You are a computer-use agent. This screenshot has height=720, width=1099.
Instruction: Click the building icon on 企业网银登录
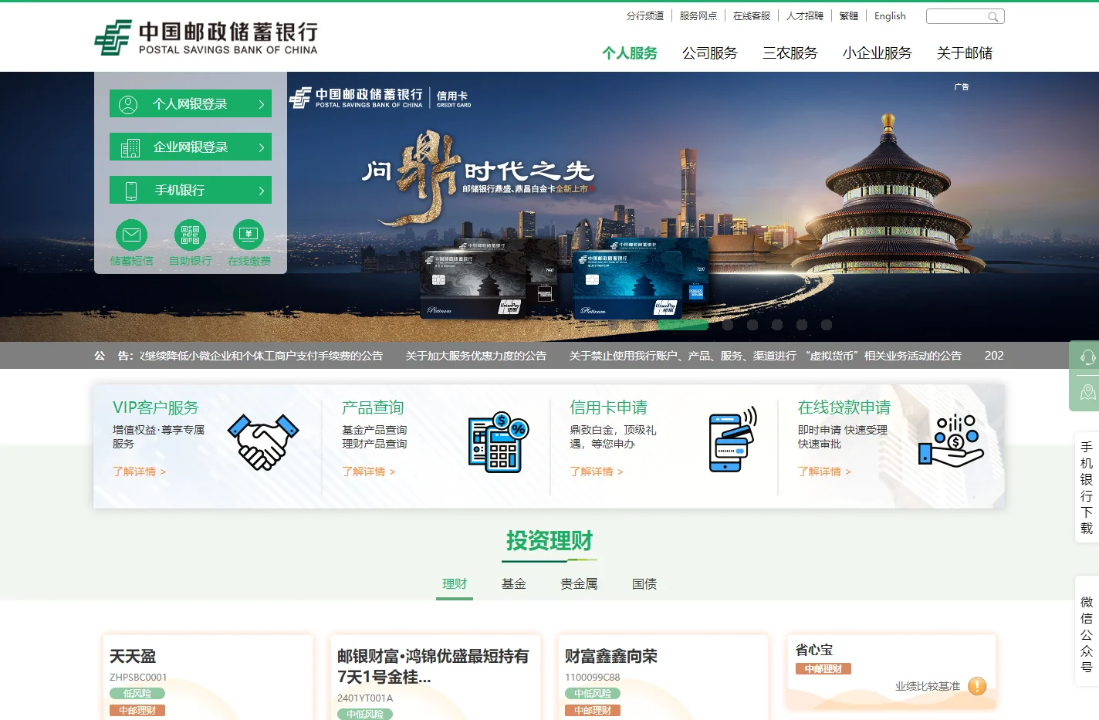(x=130, y=147)
